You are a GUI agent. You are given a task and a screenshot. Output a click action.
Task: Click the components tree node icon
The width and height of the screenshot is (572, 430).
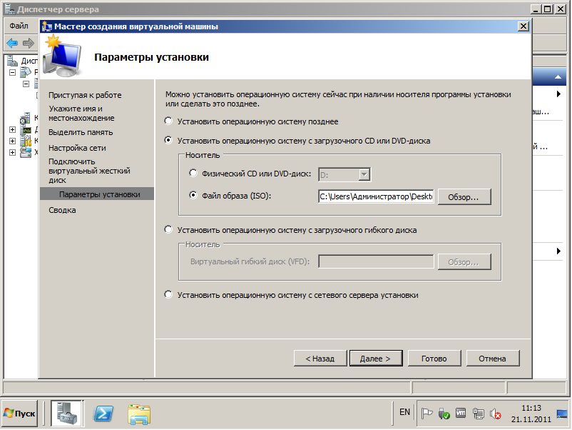25,118
